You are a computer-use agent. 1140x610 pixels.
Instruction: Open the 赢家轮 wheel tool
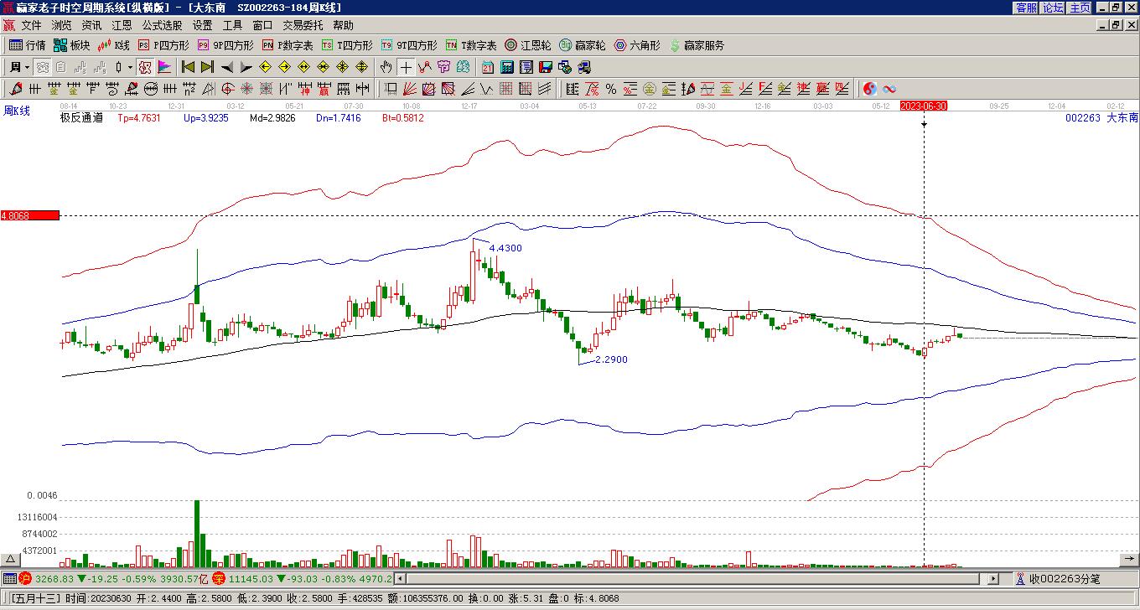coord(583,45)
